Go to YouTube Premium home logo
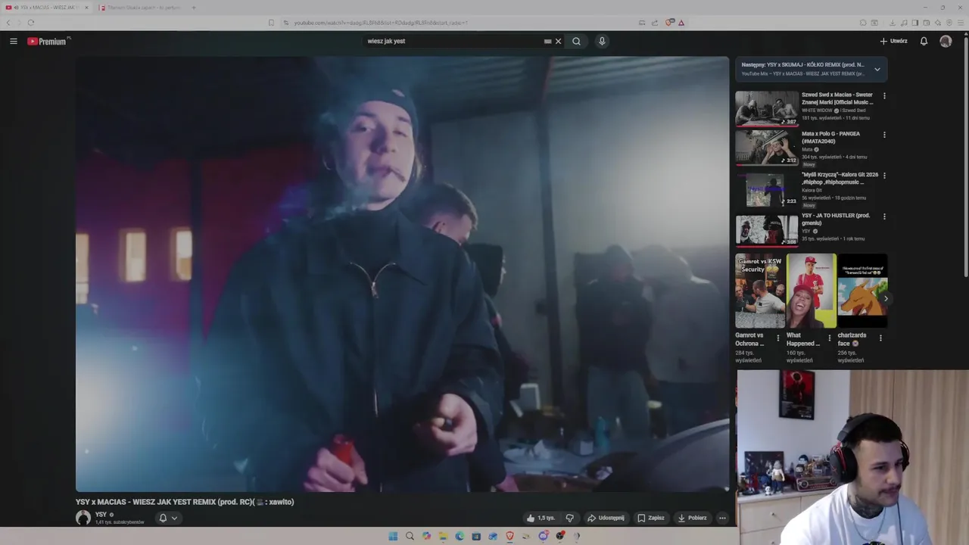This screenshot has width=969, height=545. pos(48,42)
